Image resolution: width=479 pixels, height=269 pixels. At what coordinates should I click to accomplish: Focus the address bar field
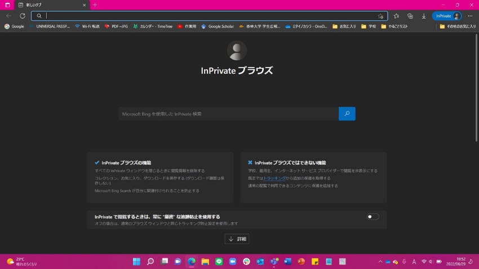click(209, 16)
